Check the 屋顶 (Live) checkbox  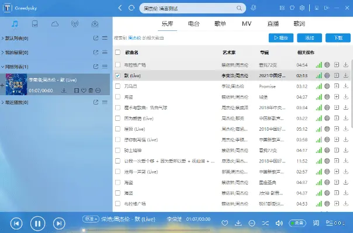[x=117, y=129]
